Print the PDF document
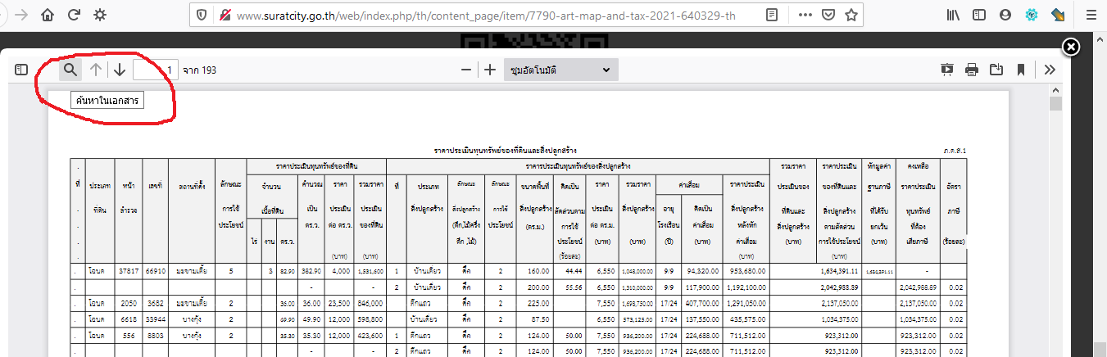The height and width of the screenshot is (357, 1107). click(972, 70)
